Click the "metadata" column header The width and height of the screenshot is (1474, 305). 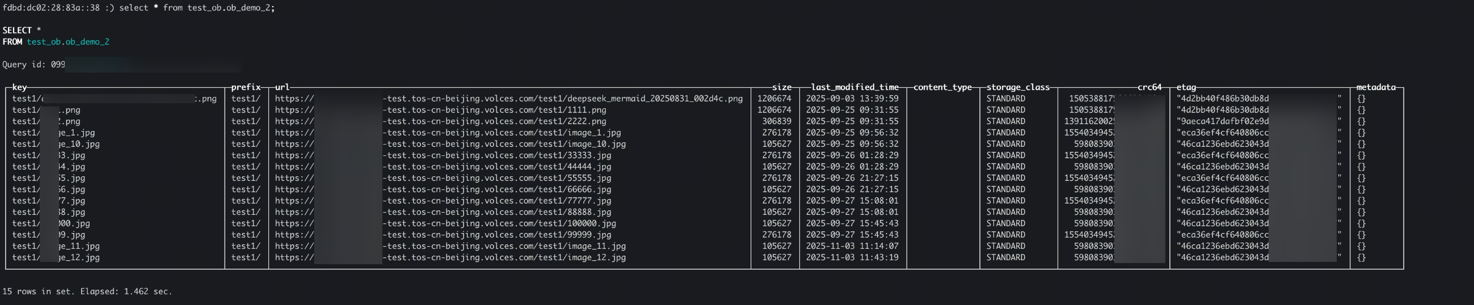coord(1376,87)
